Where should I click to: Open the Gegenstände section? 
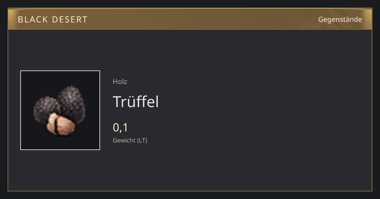point(340,20)
